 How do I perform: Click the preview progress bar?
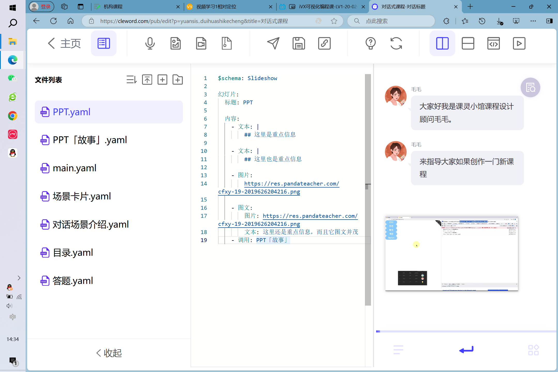[466, 331]
